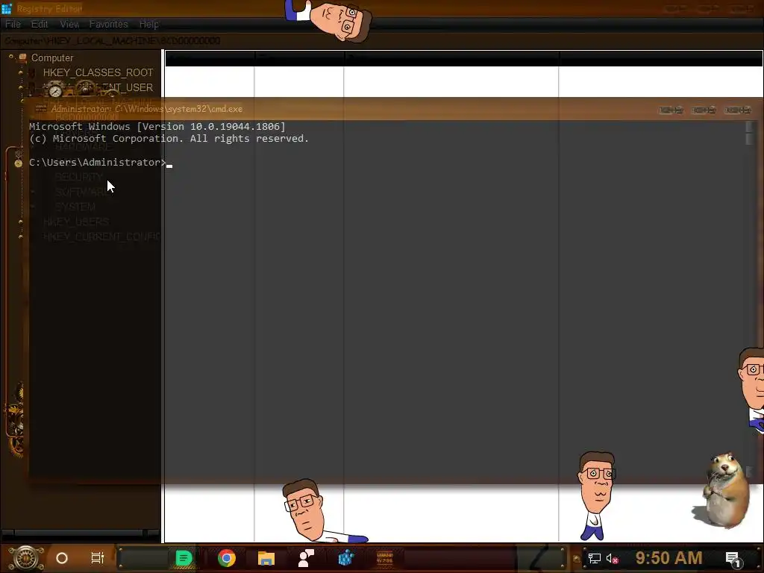Expand the HKEY_CURRENT_USER node

(20, 87)
